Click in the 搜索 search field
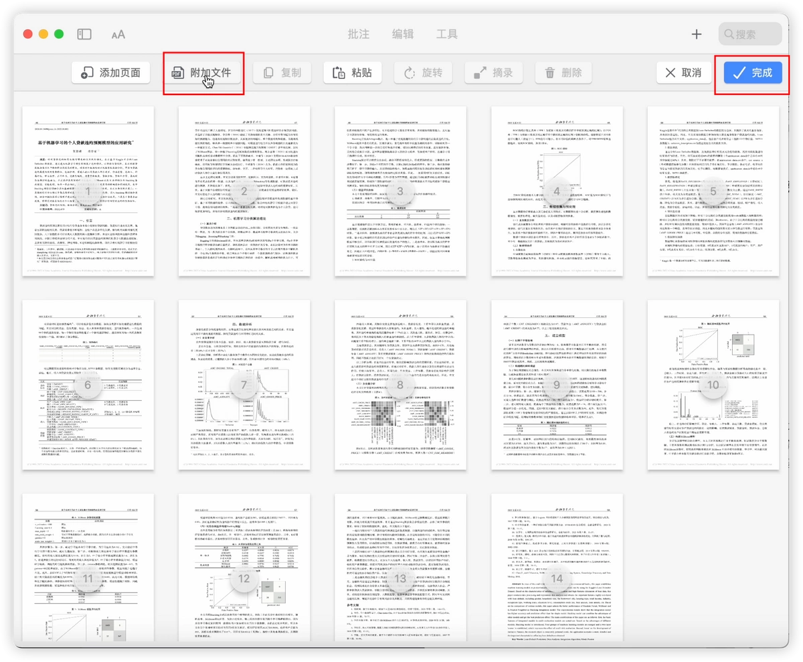The height and width of the screenshot is (662, 803). click(x=750, y=34)
